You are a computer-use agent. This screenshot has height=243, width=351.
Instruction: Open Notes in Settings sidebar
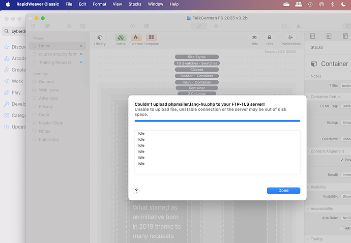44,131
